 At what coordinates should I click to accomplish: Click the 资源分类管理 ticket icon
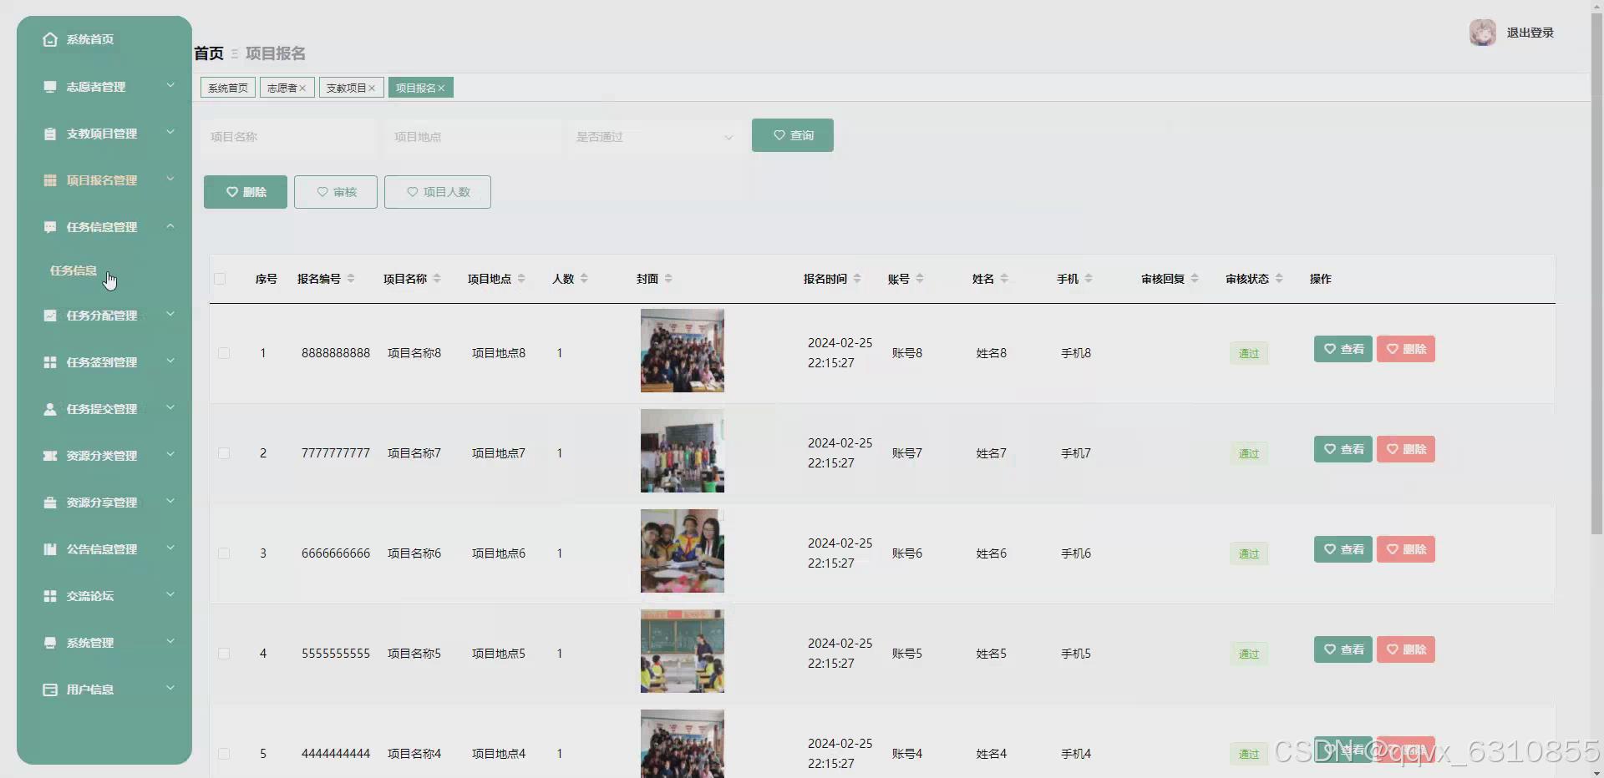pyautogui.click(x=50, y=456)
